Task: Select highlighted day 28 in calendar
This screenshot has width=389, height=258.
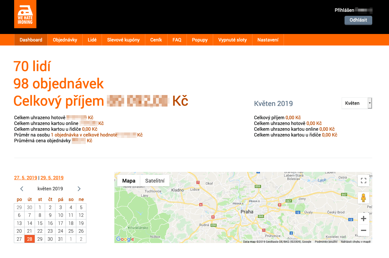Action: (x=29, y=239)
